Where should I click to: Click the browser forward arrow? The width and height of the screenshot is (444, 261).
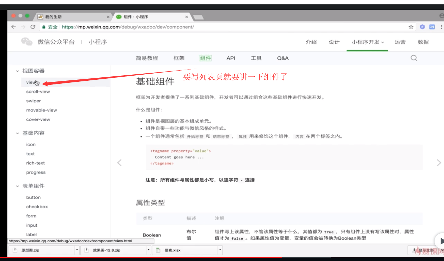pos(23,27)
